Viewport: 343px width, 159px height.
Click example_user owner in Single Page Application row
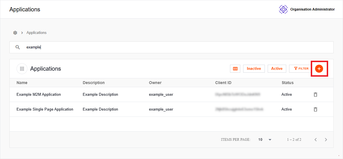pos(161,109)
